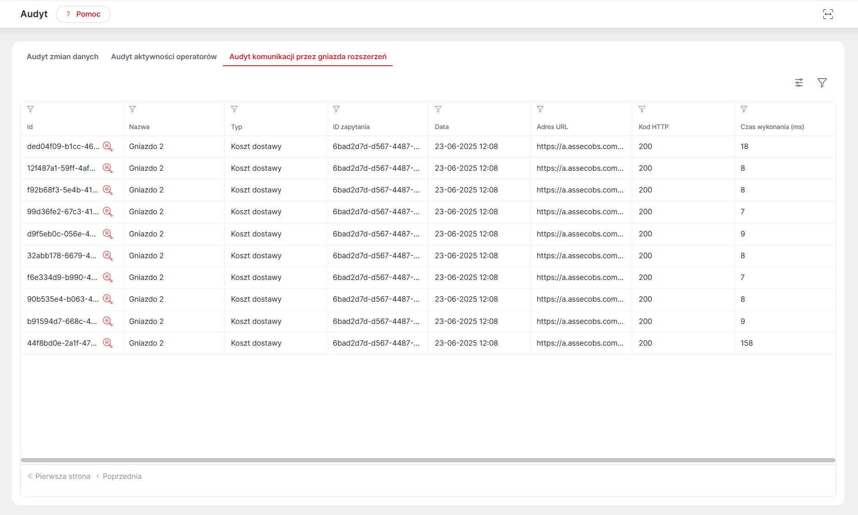Select execution time cell 158
Screen dimensions: 858x515
point(747,343)
